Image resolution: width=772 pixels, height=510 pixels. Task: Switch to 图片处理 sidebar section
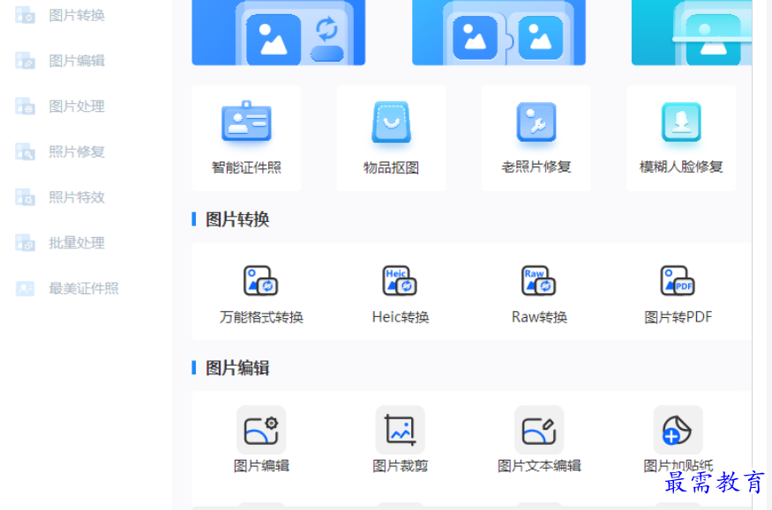click(x=77, y=106)
